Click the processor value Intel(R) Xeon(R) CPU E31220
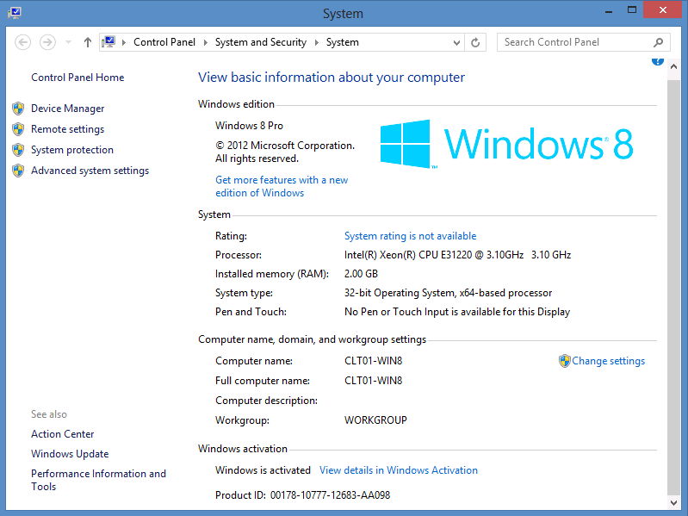688x516 pixels. (457, 255)
